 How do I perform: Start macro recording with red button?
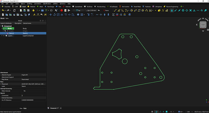tap(61, 10)
